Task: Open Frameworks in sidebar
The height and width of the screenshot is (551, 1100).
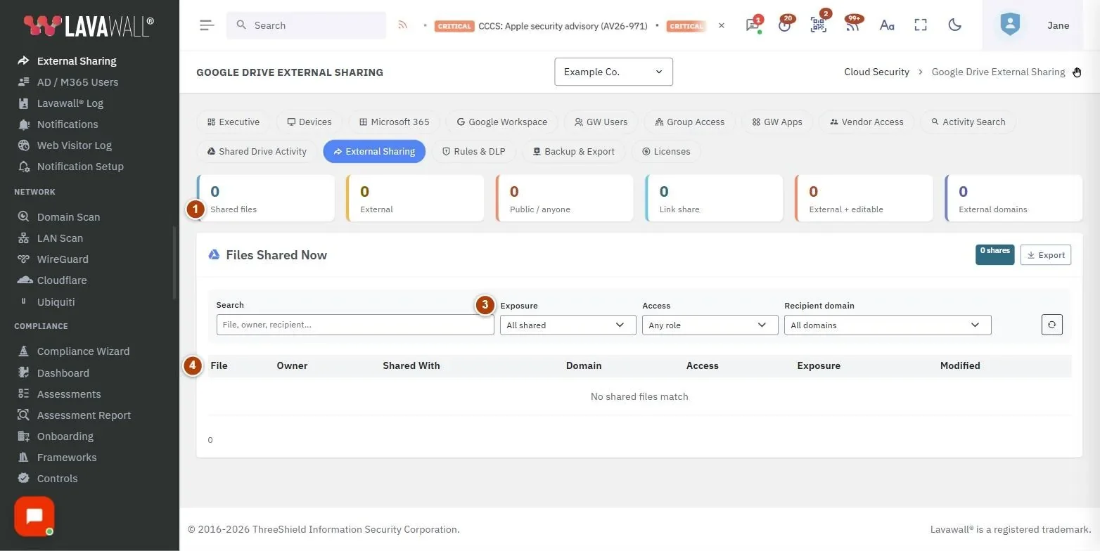Action: pos(67,458)
